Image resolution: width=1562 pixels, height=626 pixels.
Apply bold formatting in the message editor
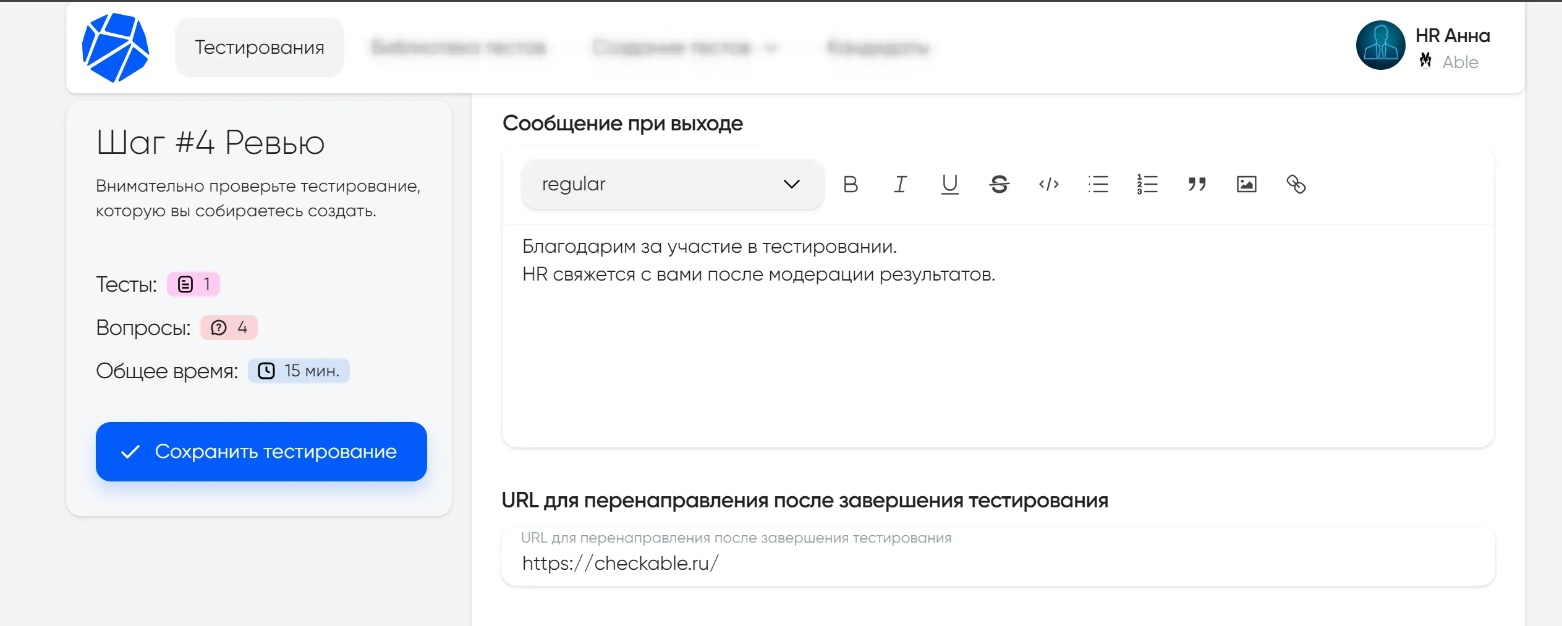851,184
